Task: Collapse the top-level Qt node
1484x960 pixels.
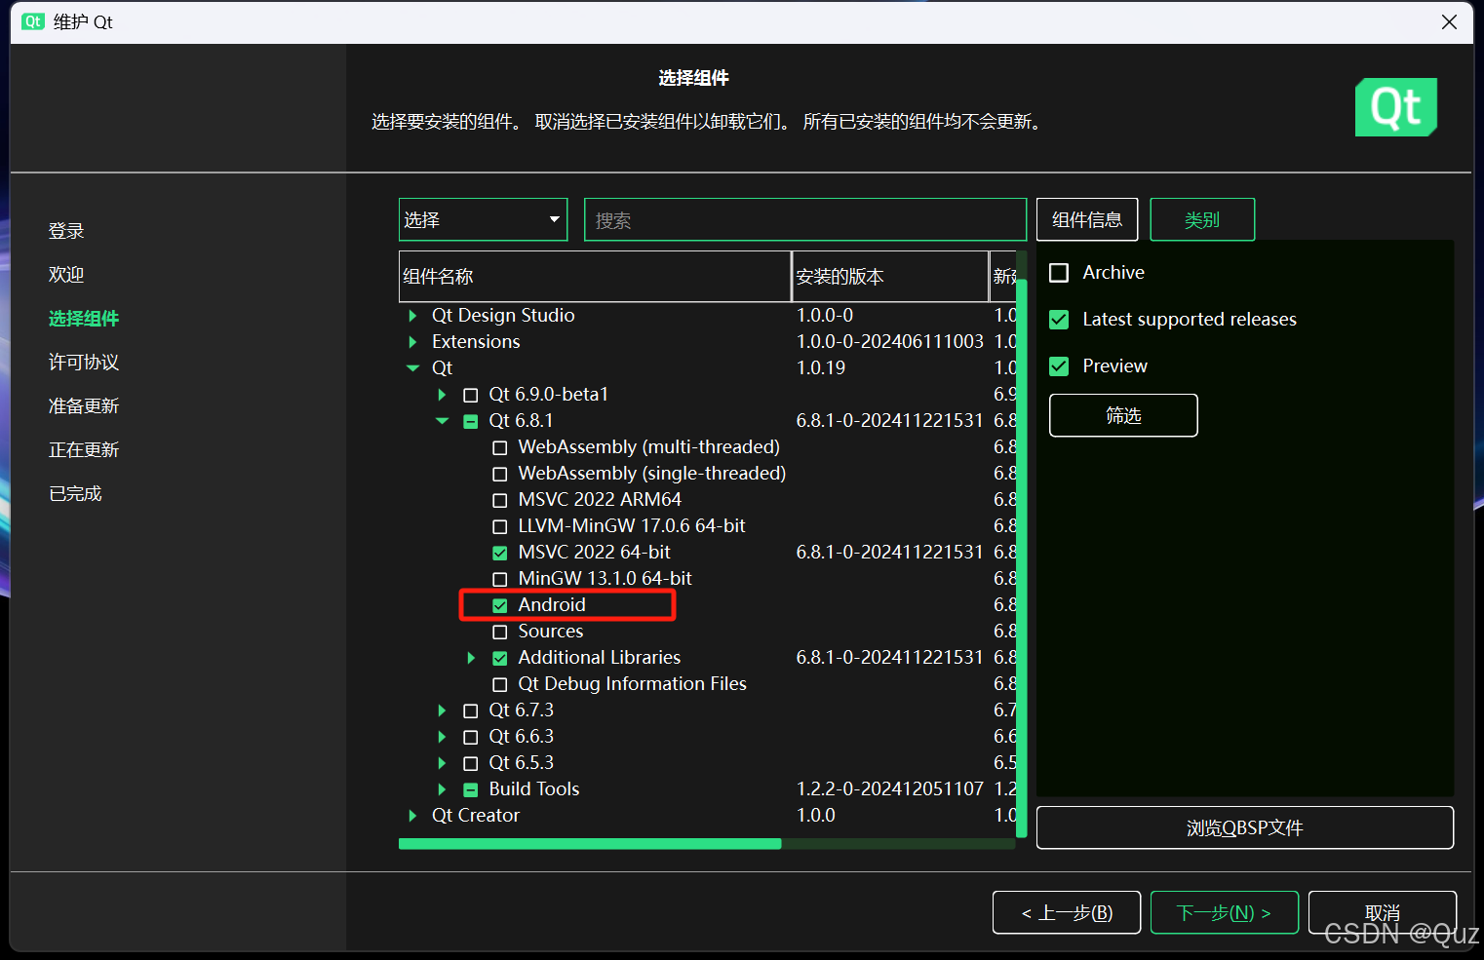Action: [x=412, y=368]
